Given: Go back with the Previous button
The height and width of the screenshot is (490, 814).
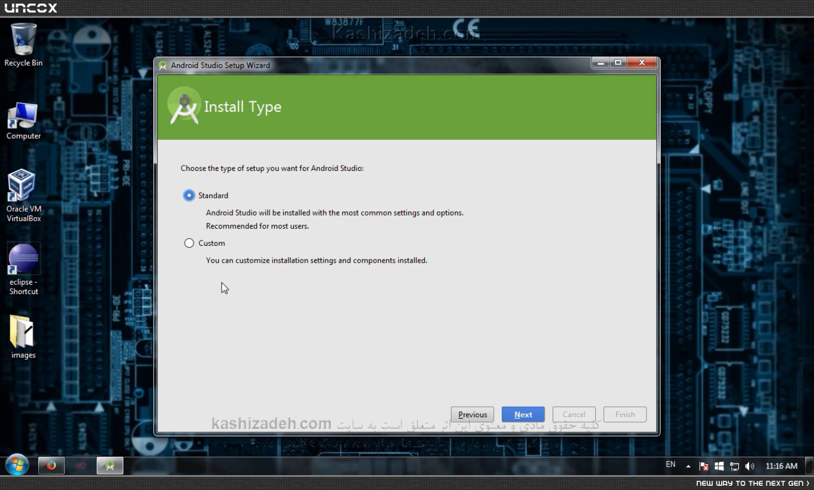Looking at the screenshot, I should (x=473, y=414).
